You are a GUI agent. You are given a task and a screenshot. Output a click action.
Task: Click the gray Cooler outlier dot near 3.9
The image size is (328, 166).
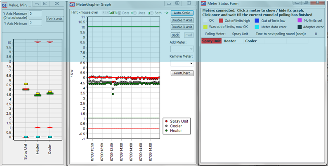pyautogui.click(x=113, y=89)
